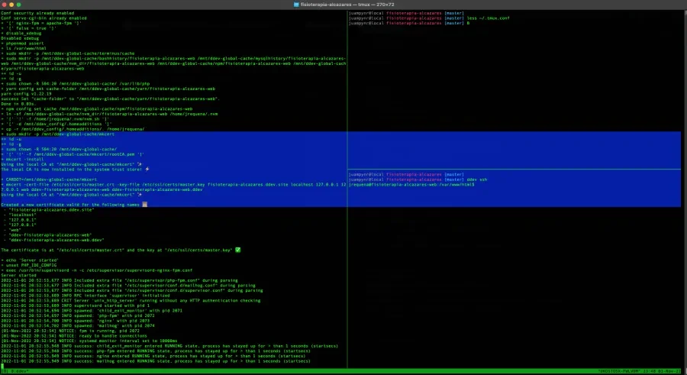The width and height of the screenshot is (687, 375).
Task: Click the entry "ddev-fisioterapia-alcazares-web.ddev"
Action: [x=56, y=241]
